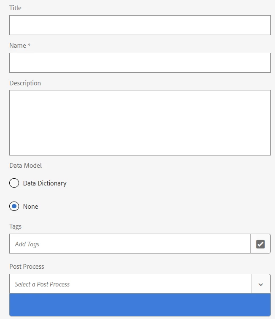Expand the Post Process chevron arrow

pyautogui.click(x=261, y=284)
